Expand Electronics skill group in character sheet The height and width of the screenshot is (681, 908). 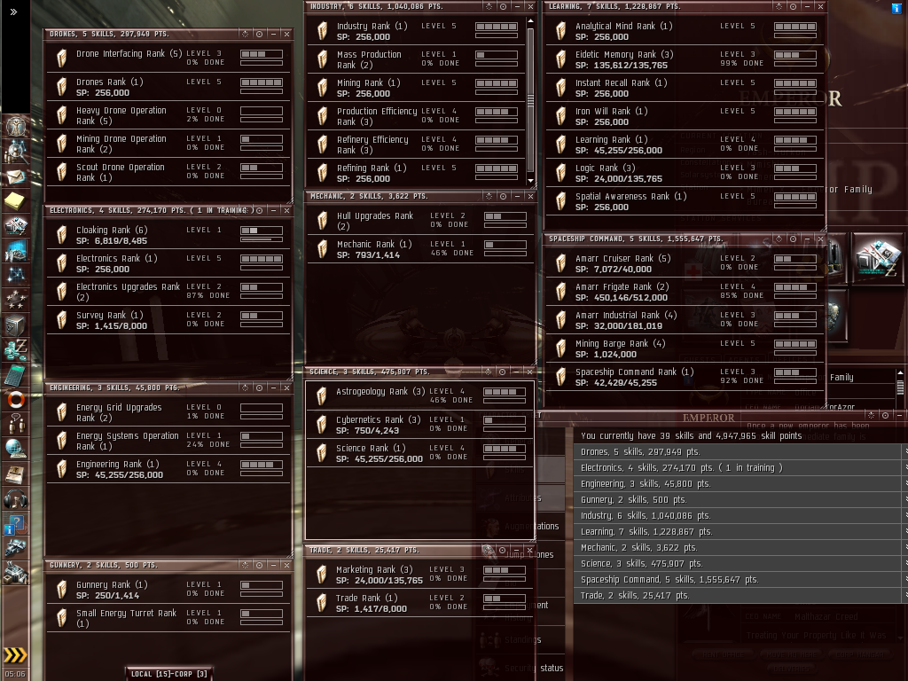tap(740, 468)
